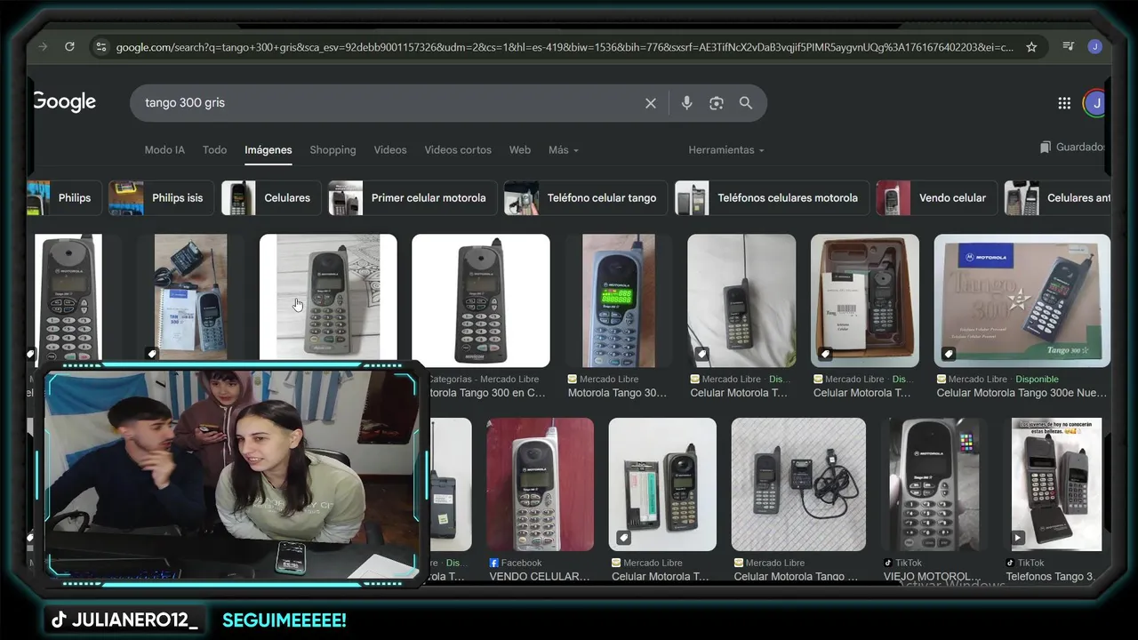Select the Vendo celular filter chip
This screenshot has height=640, width=1138.
(x=936, y=197)
